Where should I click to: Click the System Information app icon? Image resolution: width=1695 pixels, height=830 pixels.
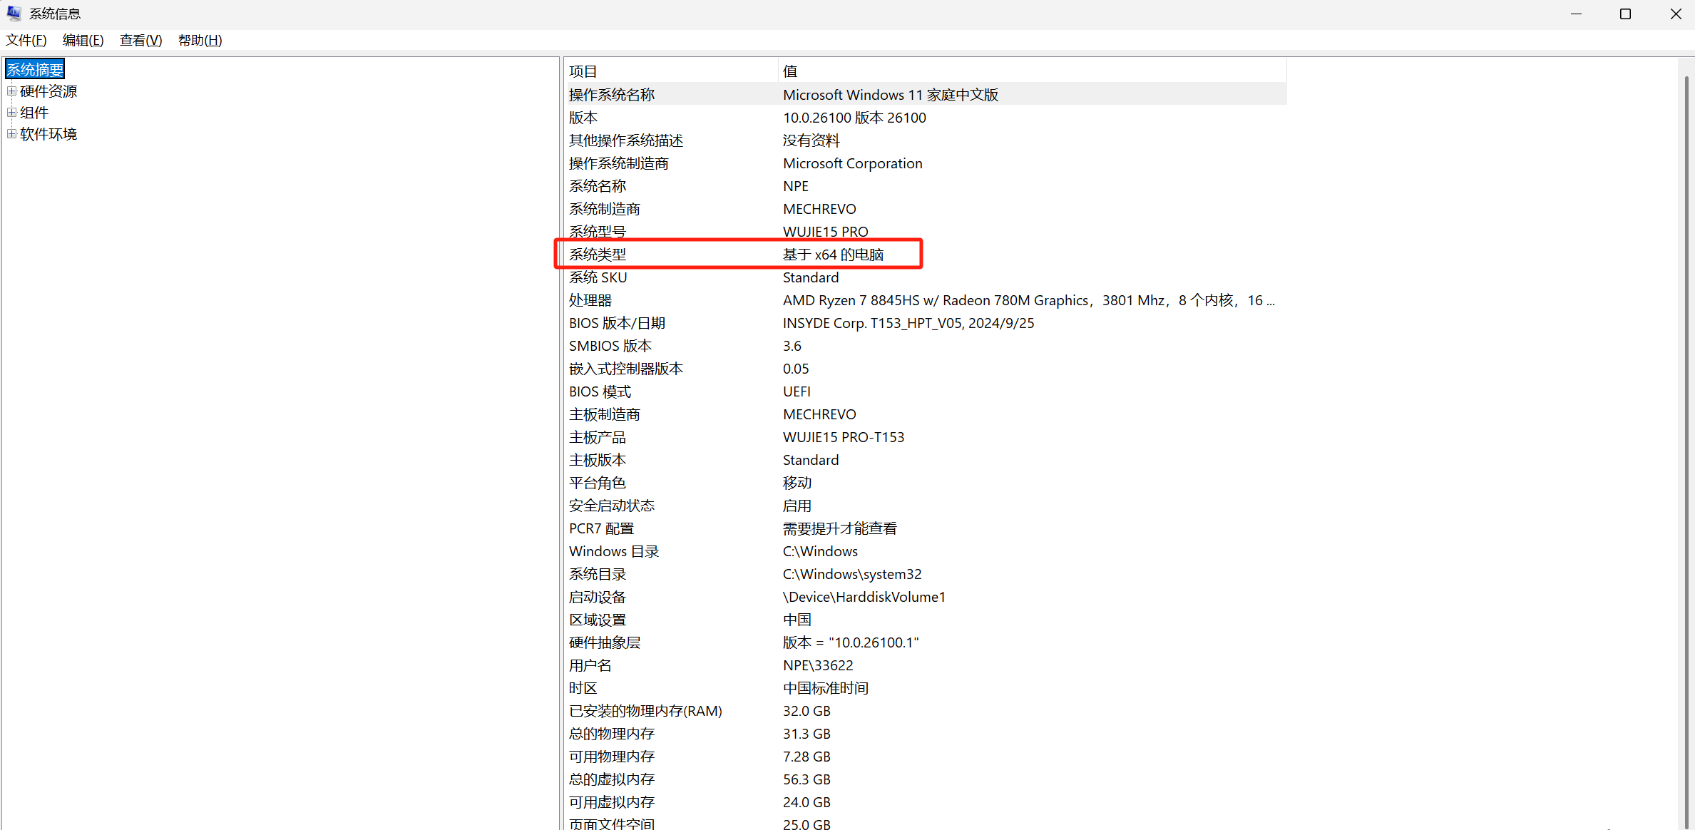(x=14, y=13)
